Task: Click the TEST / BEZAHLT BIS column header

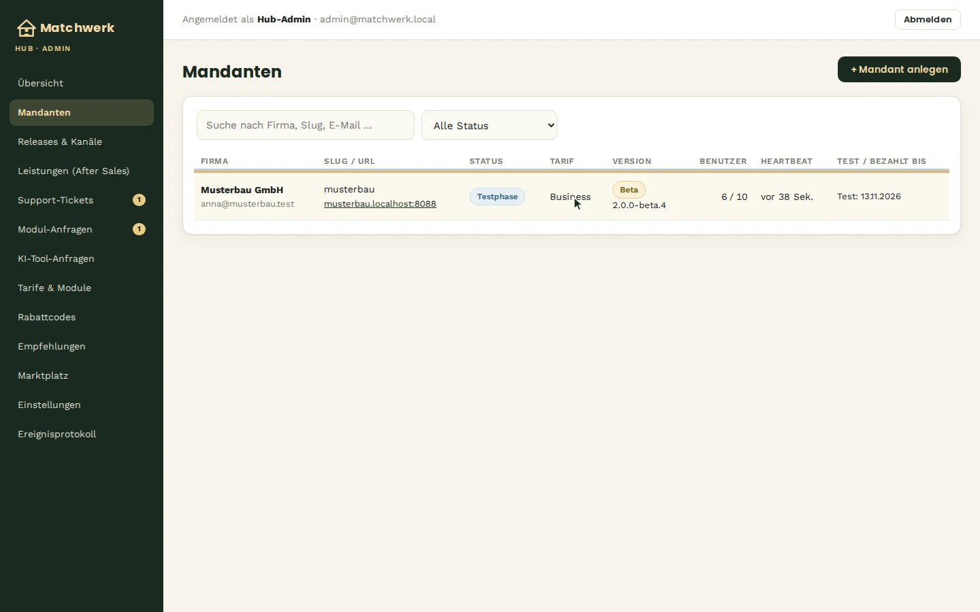Action: [881, 161]
